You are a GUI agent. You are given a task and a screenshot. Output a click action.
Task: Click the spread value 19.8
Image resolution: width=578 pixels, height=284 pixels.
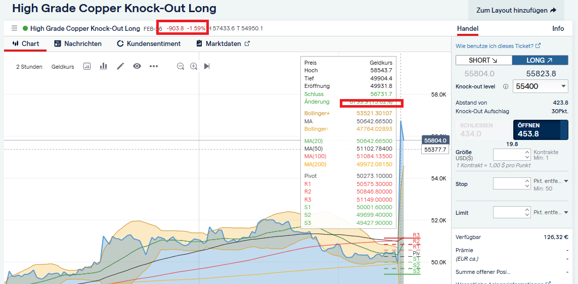tap(512, 144)
